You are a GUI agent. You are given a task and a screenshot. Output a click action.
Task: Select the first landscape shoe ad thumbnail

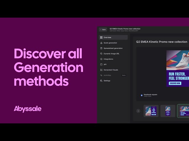coord(151,111)
